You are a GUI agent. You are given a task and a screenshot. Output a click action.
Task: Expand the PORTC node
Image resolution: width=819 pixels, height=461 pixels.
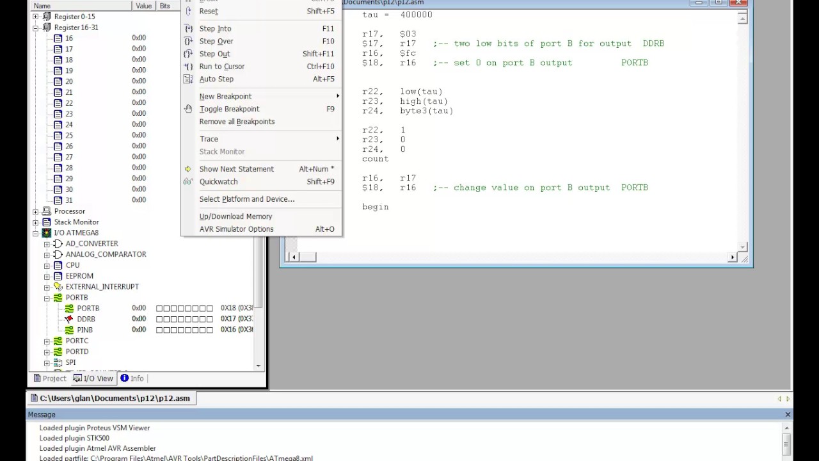click(x=47, y=341)
